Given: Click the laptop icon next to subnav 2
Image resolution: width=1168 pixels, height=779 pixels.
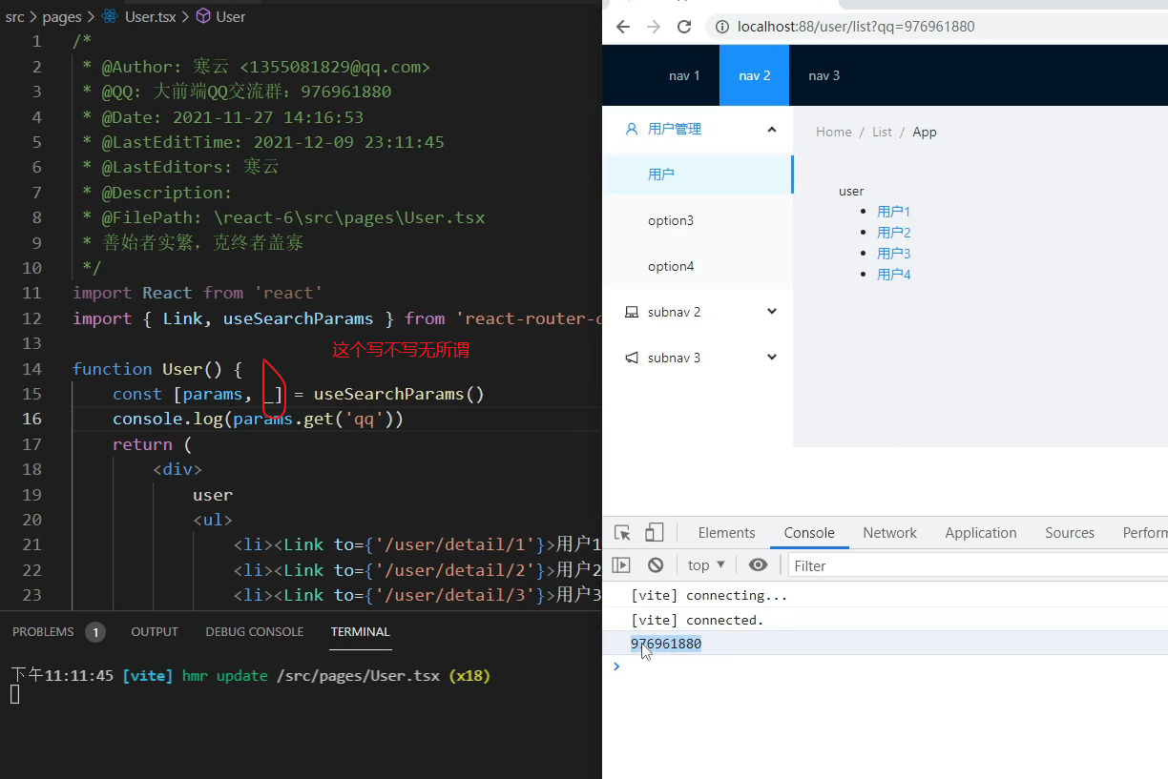Looking at the screenshot, I should tap(632, 311).
